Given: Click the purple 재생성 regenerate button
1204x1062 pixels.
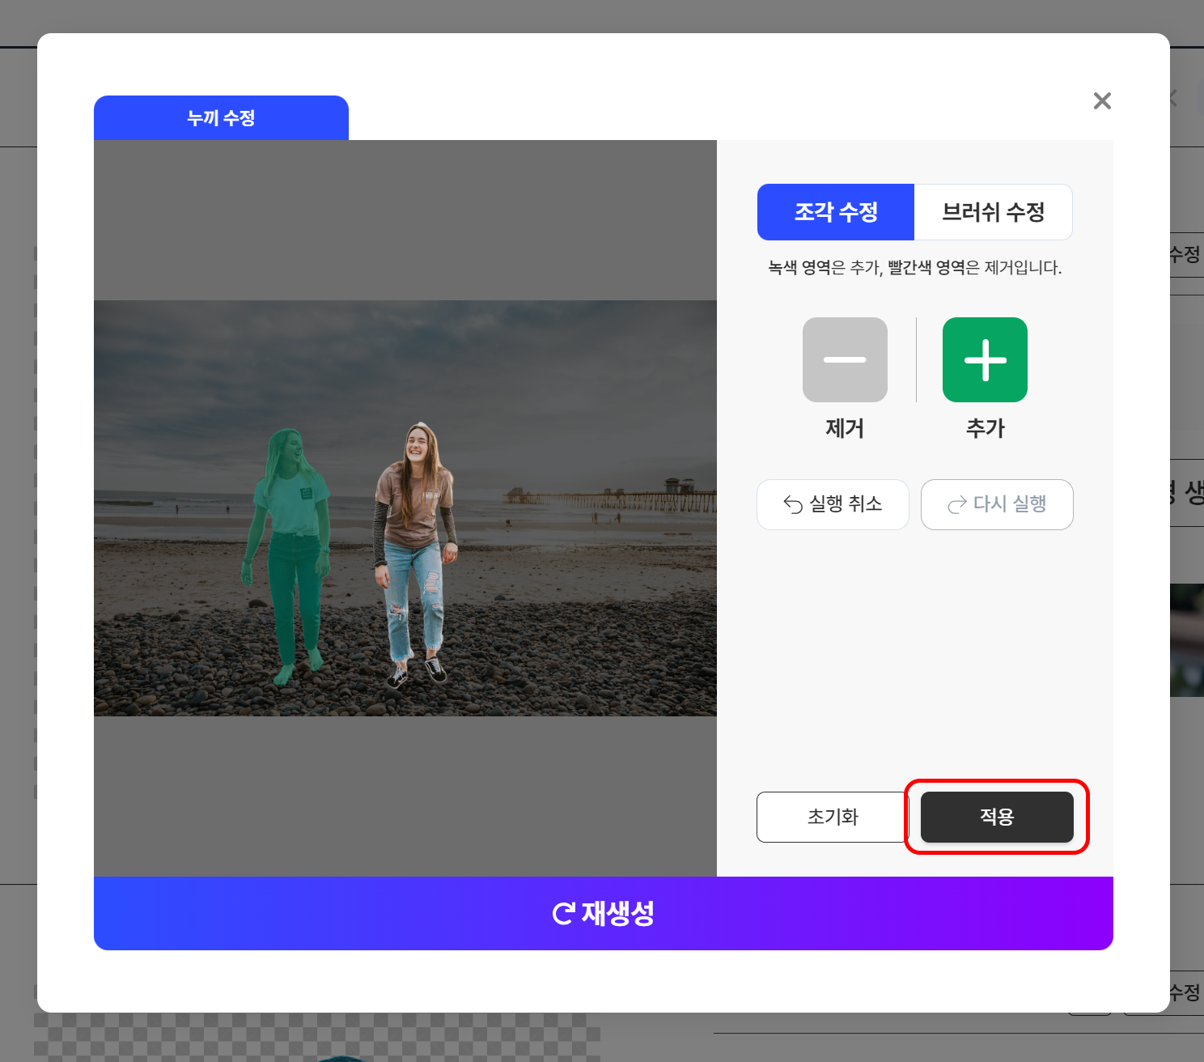Looking at the screenshot, I should pyautogui.click(x=604, y=914).
